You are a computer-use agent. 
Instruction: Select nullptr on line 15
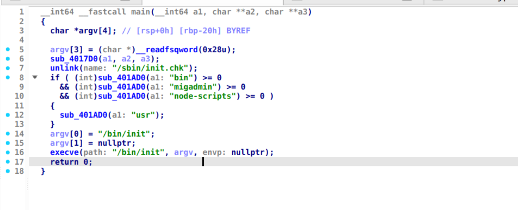point(115,143)
